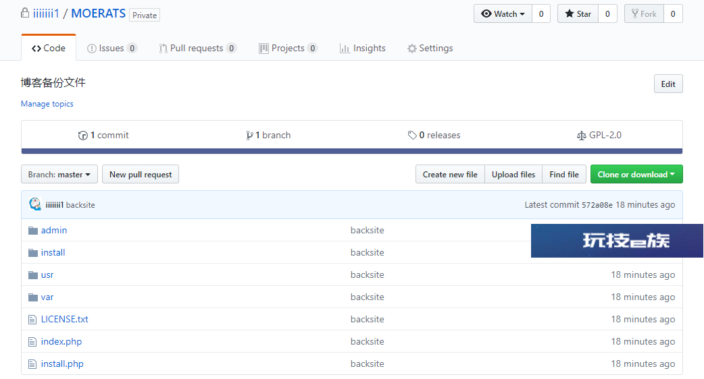Click Upload files

513,174
